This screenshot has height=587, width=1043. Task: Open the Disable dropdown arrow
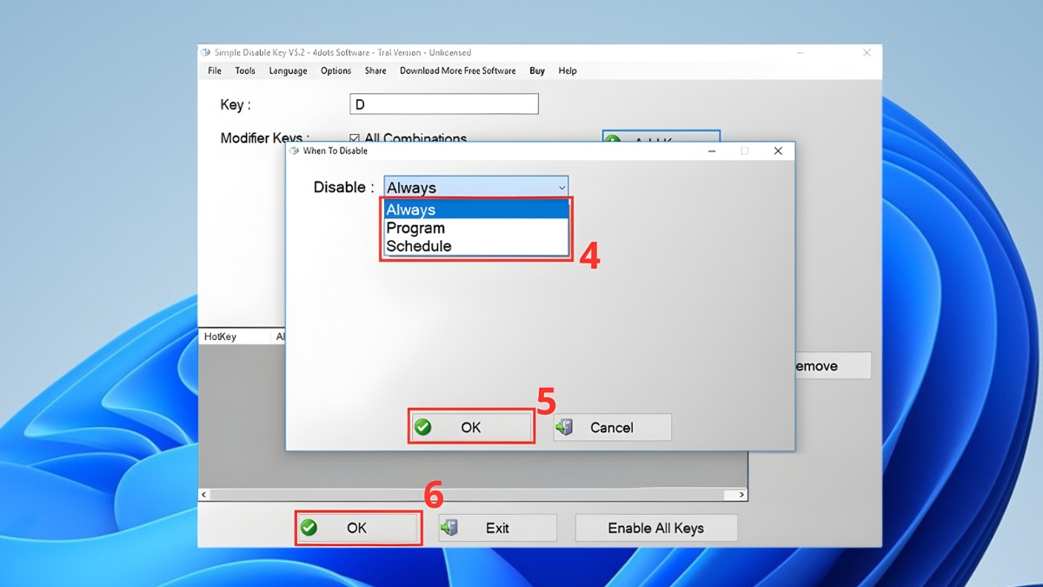(x=561, y=186)
